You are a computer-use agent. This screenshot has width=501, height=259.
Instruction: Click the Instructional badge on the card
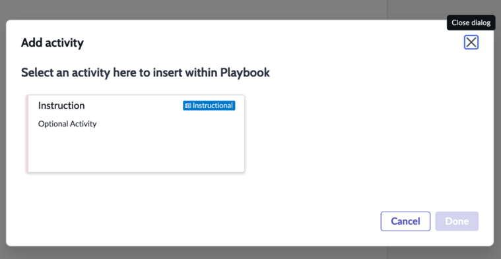209,105
